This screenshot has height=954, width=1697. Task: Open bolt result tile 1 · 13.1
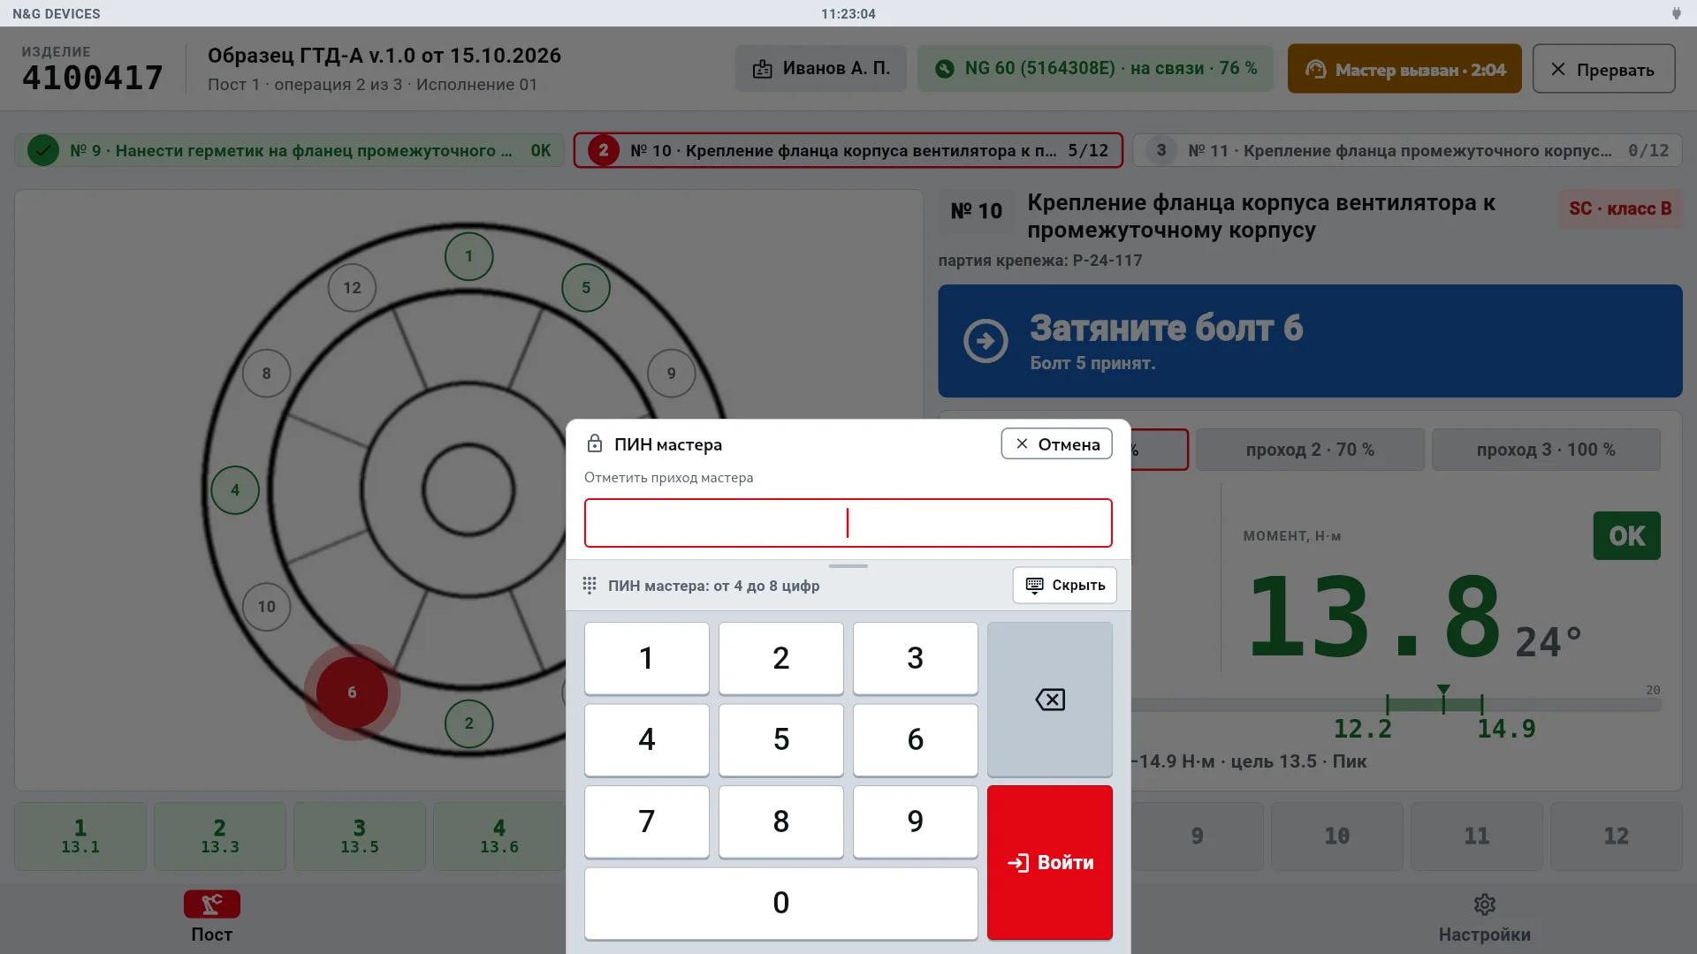[x=80, y=836]
